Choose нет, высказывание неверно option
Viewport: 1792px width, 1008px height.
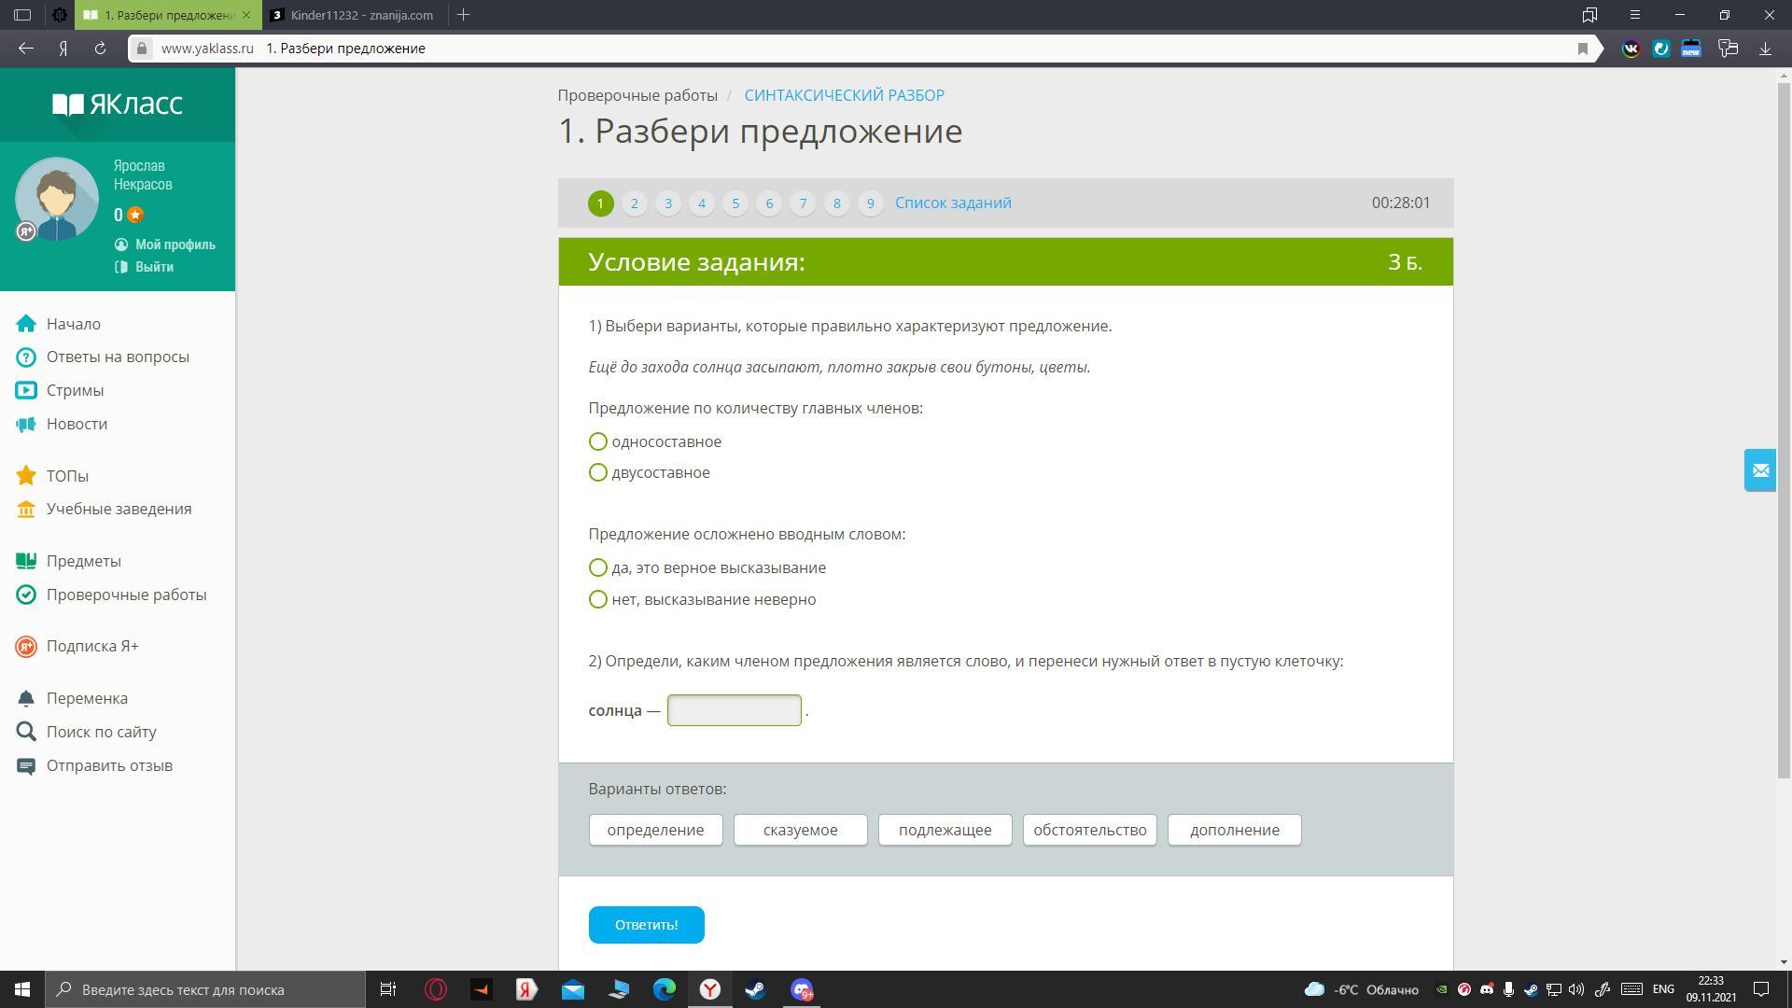tap(598, 599)
